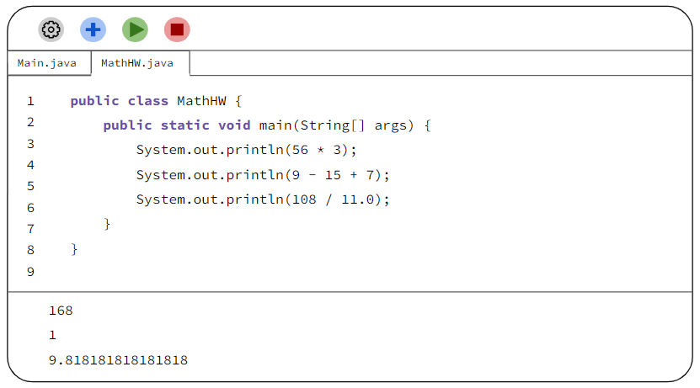
Task: Place cursor on the class MathHW declaration
Action: coord(156,101)
